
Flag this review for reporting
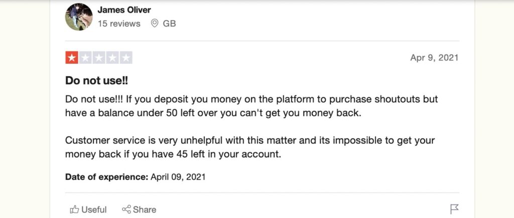454,209
